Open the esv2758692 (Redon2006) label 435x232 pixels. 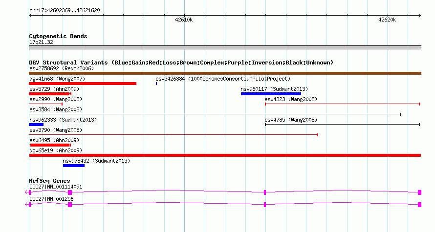click(62, 68)
